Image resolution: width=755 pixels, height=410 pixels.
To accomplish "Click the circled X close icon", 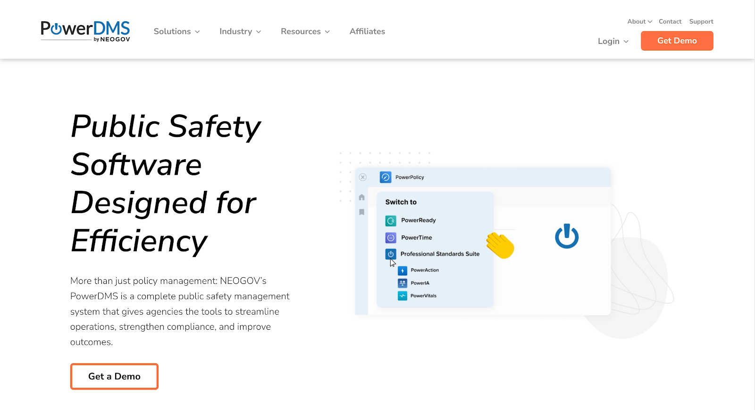I will tap(362, 177).
